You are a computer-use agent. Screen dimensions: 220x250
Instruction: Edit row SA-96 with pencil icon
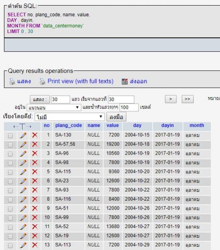[x=23, y=154]
